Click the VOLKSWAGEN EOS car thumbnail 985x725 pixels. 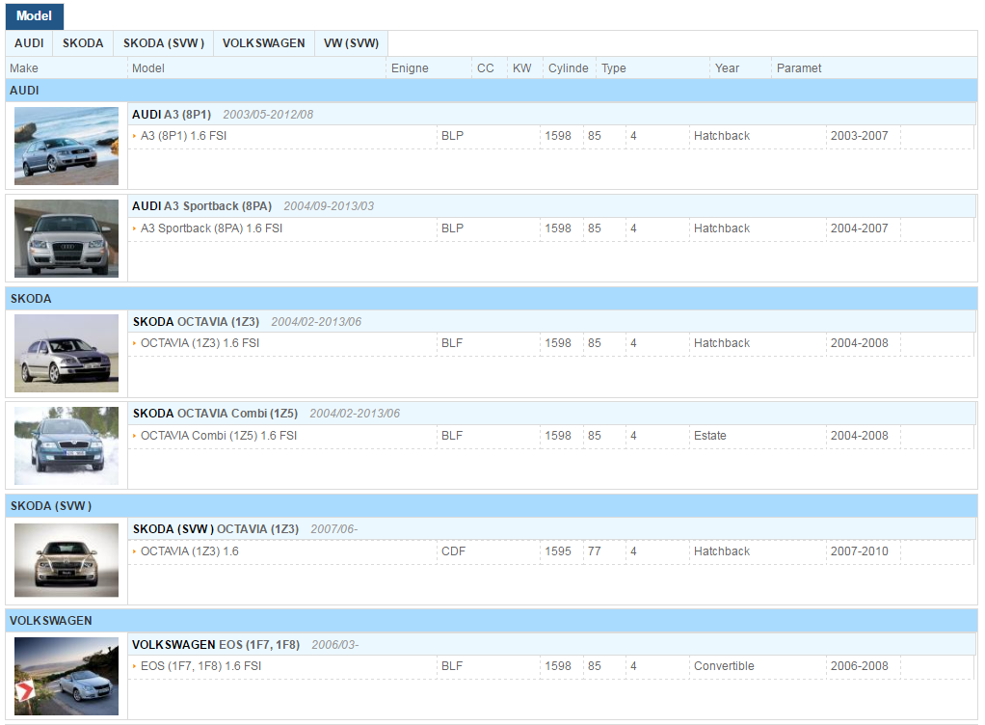pos(67,676)
